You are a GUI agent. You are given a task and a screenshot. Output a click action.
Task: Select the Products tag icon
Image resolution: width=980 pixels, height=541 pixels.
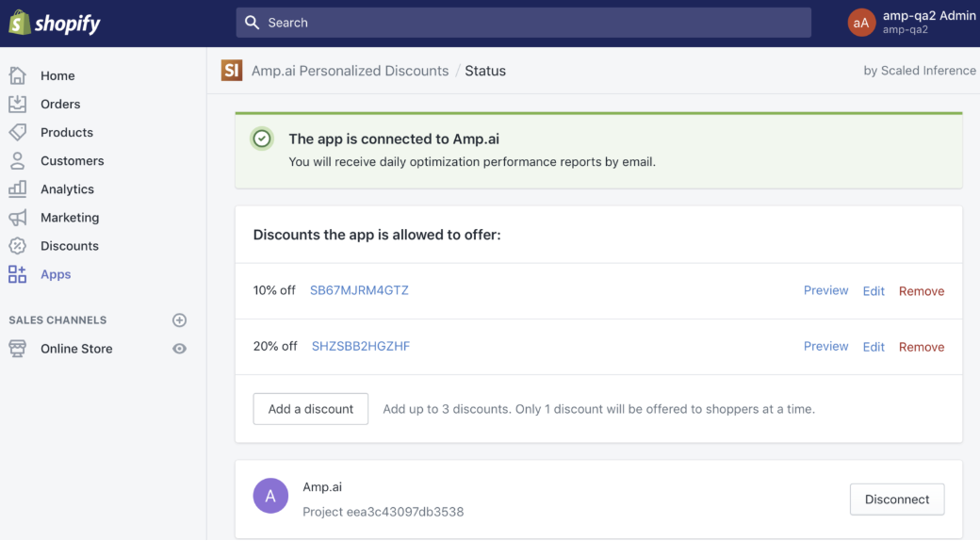[x=18, y=132]
